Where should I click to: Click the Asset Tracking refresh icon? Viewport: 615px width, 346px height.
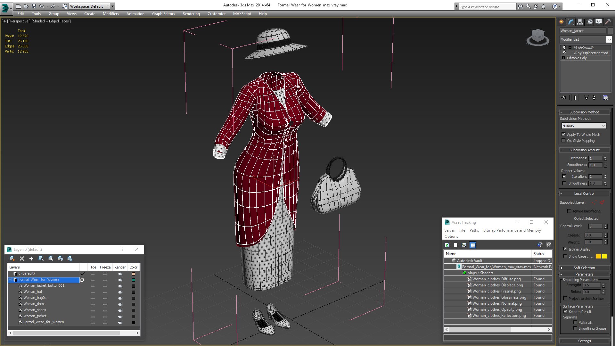[x=447, y=245]
